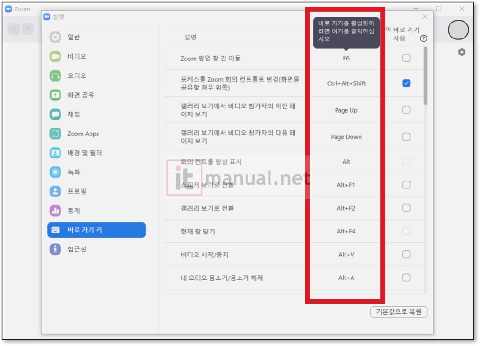
Task: Click the '갤러리 보기로 전환' description
Action: point(207,208)
